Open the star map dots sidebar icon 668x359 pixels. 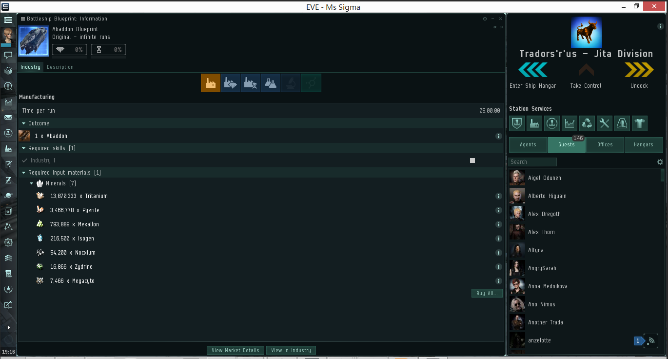pyautogui.click(x=8, y=227)
